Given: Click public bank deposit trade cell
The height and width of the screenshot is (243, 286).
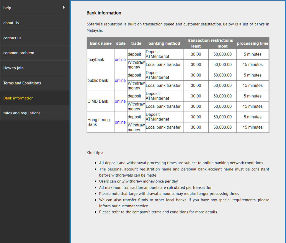Looking at the screenshot, I should point(136,75).
